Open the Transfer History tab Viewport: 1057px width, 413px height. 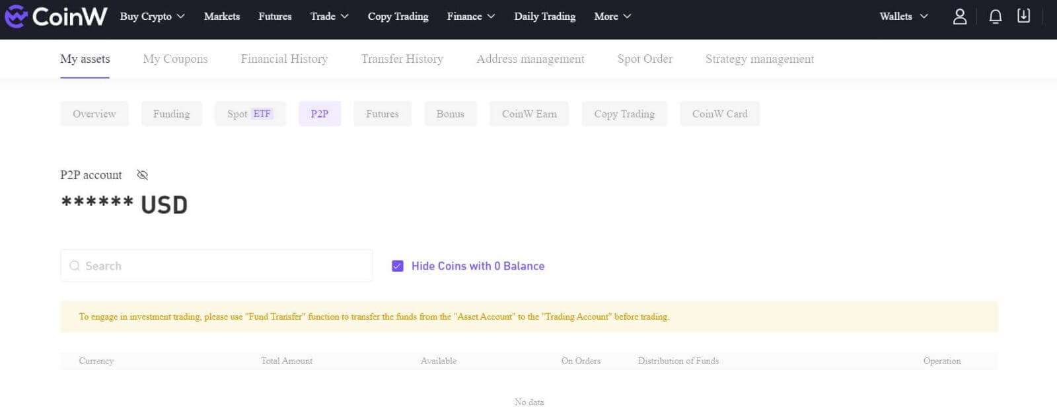[x=402, y=59]
